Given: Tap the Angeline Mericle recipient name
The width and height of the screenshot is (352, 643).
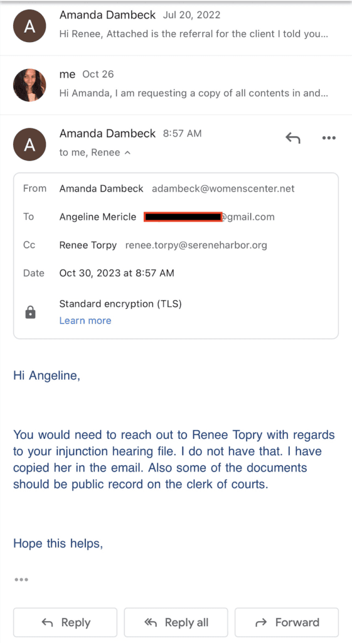Looking at the screenshot, I should point(97,217).
